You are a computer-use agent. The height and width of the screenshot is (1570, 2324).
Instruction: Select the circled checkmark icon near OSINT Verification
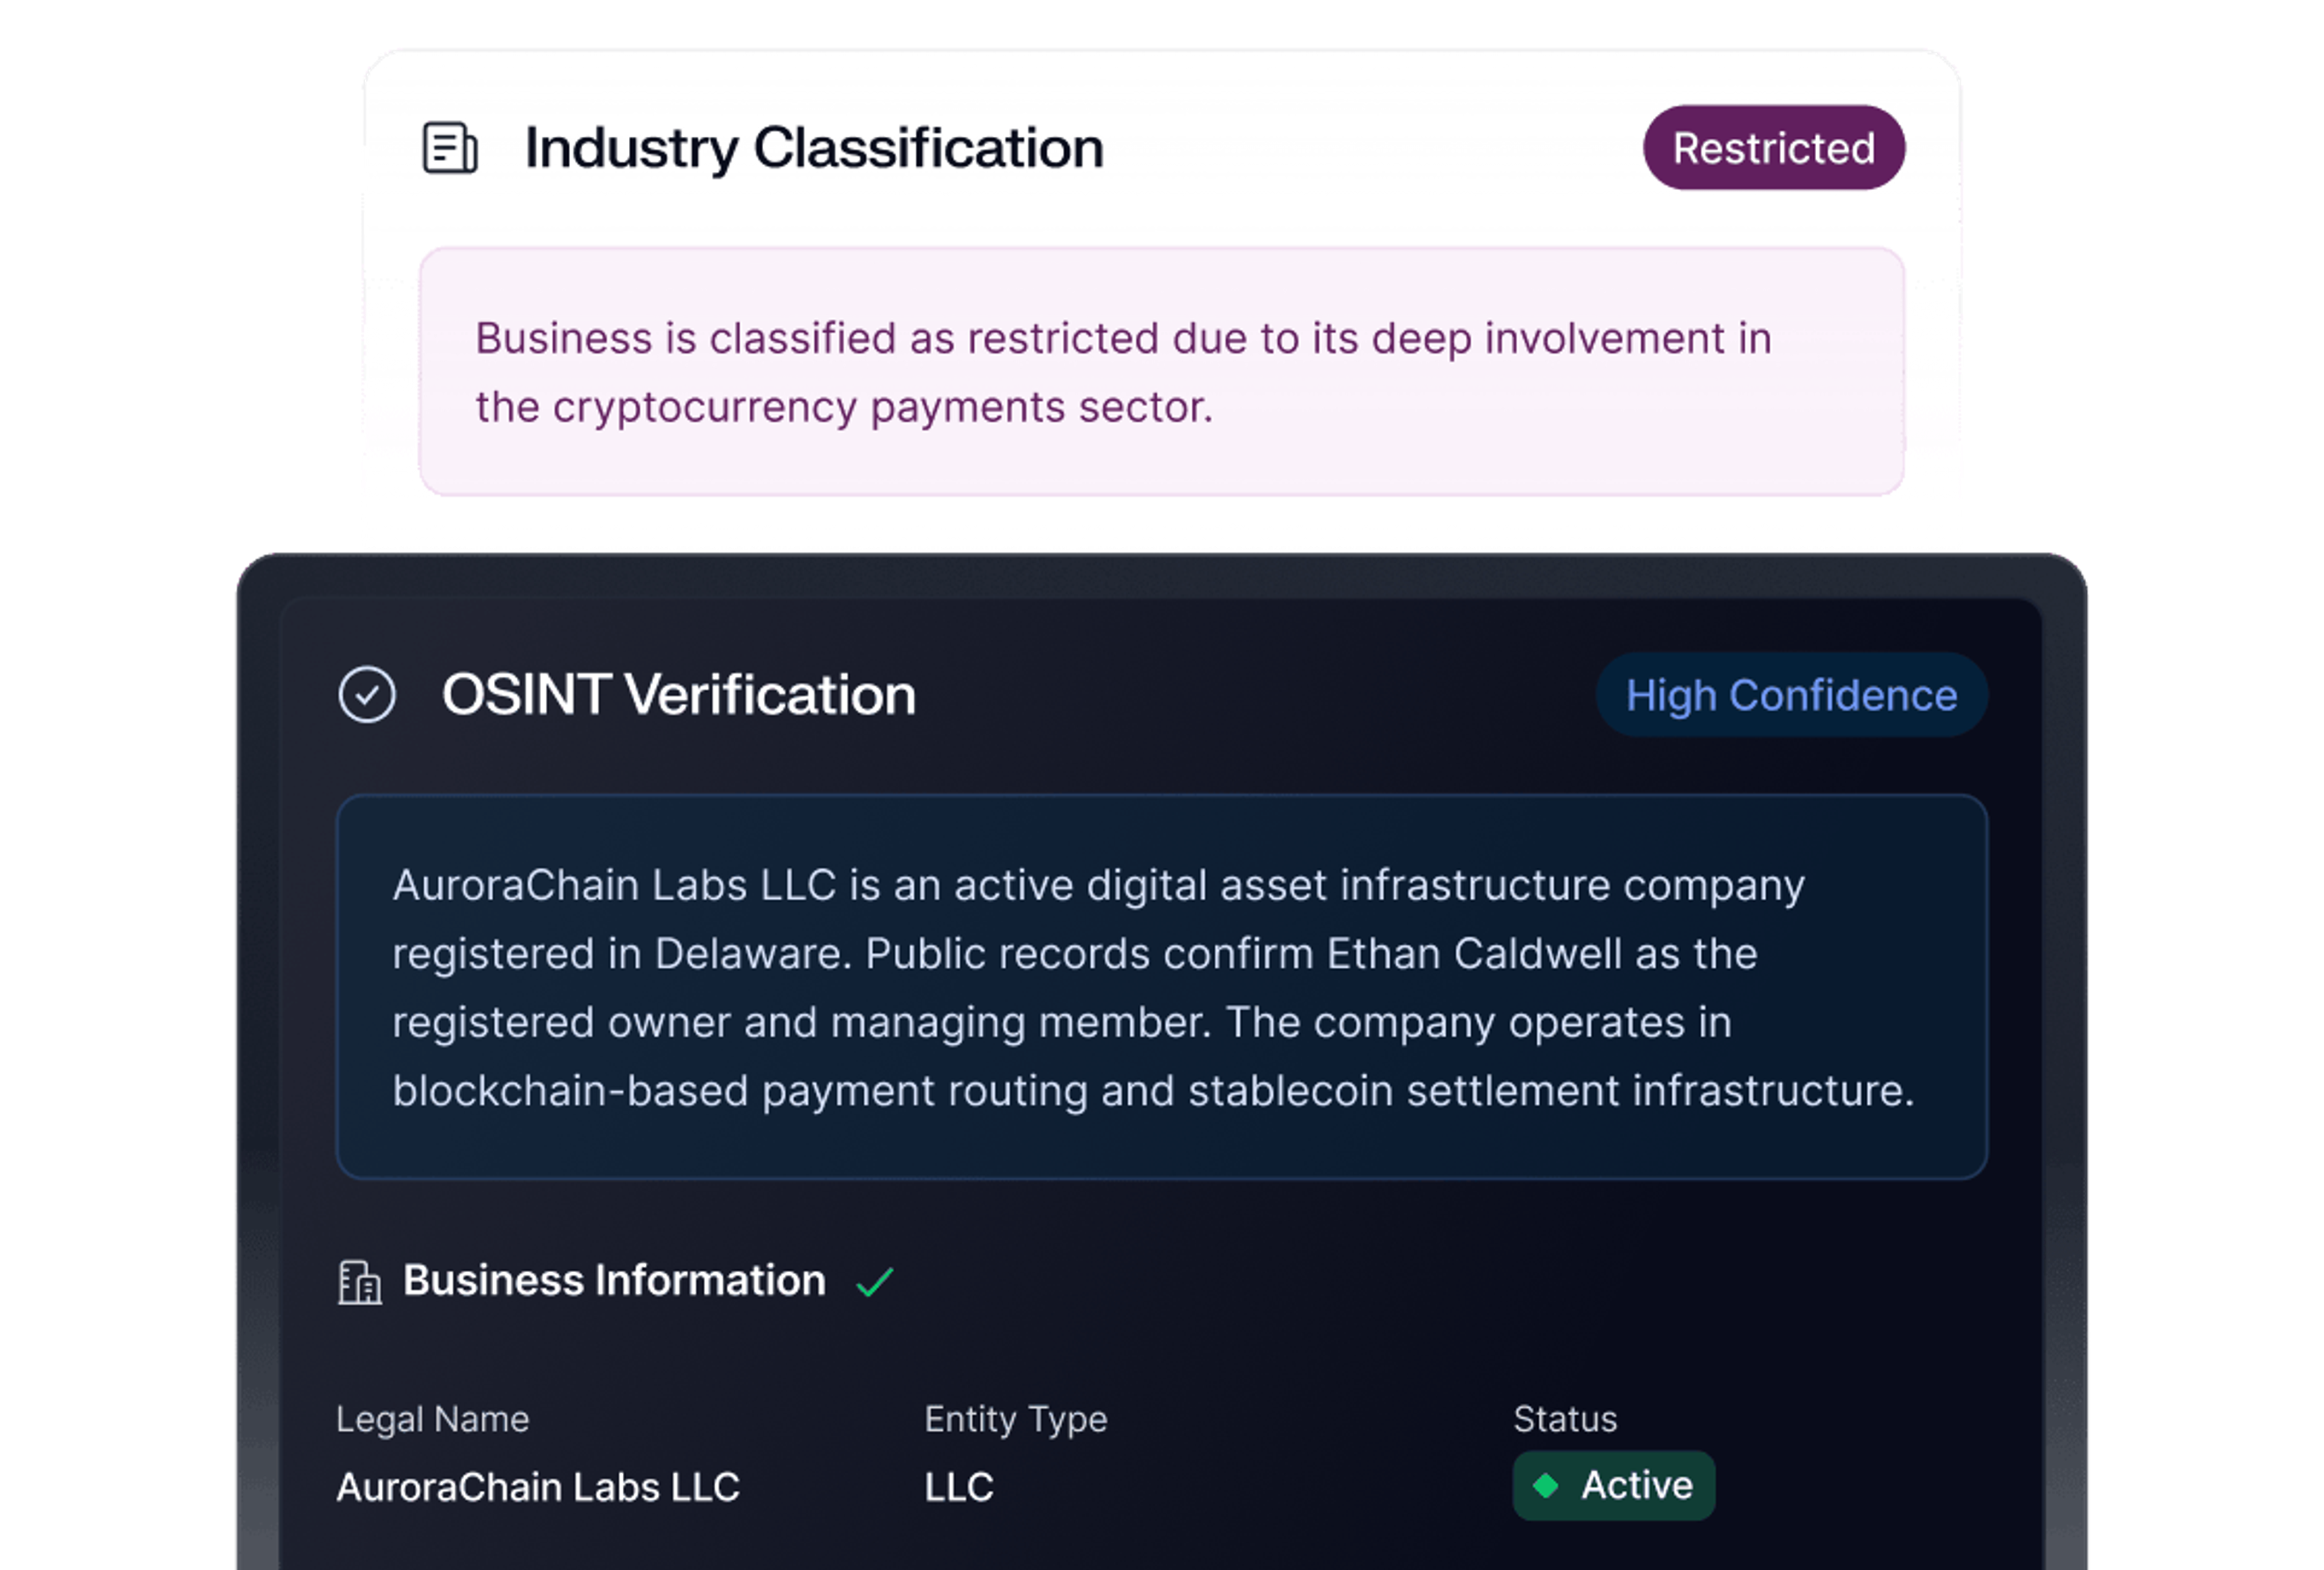(x=369, y=694)
